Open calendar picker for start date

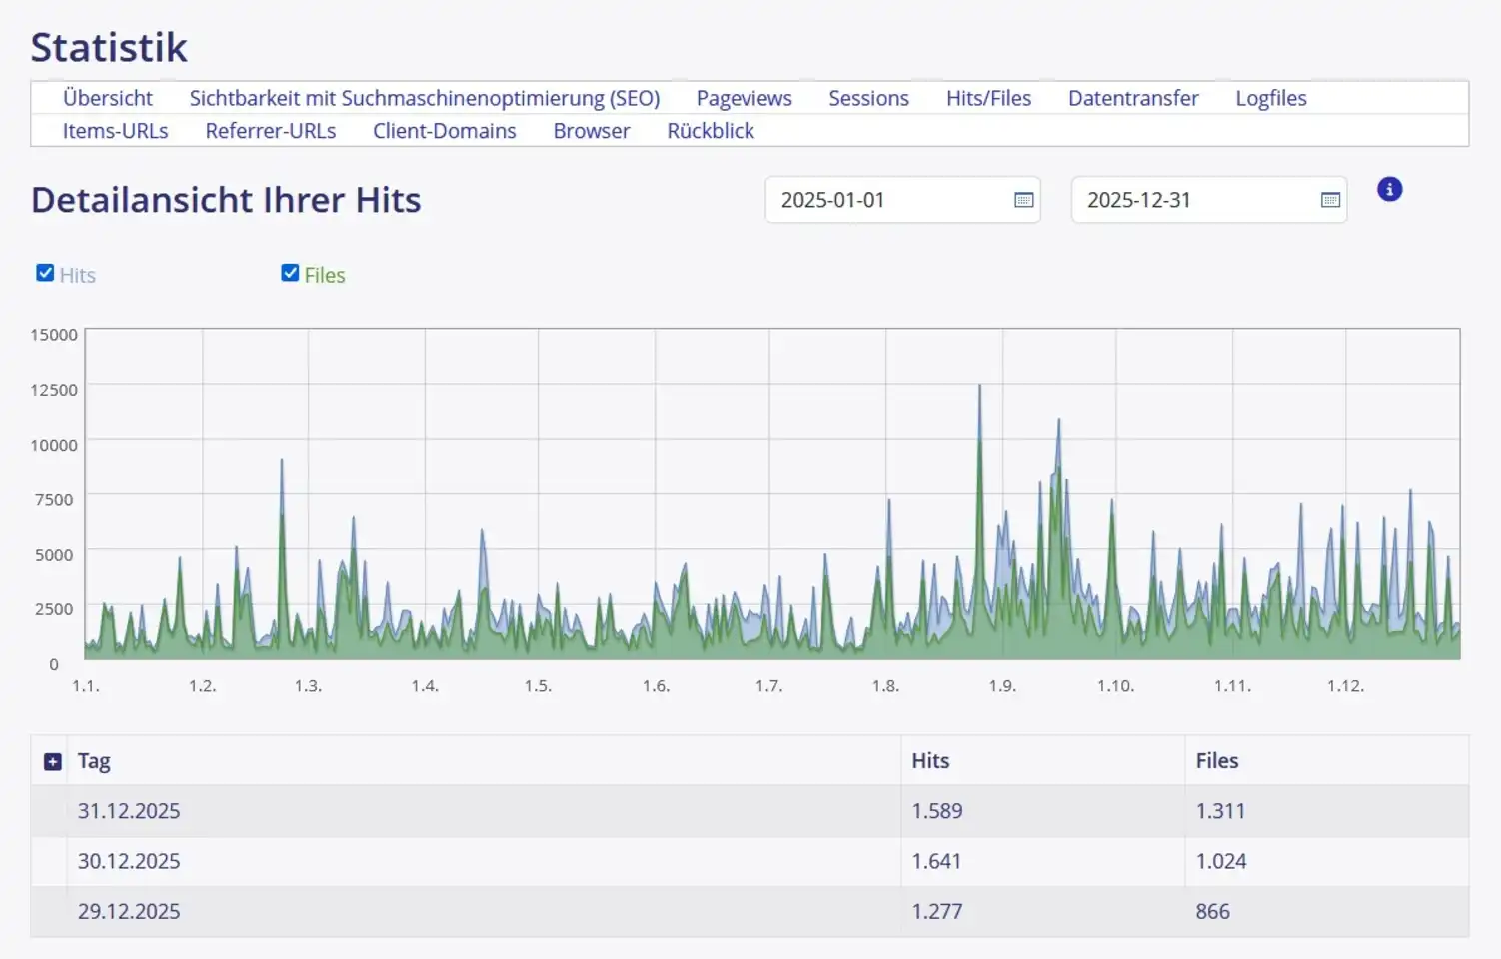(1023, 200)
